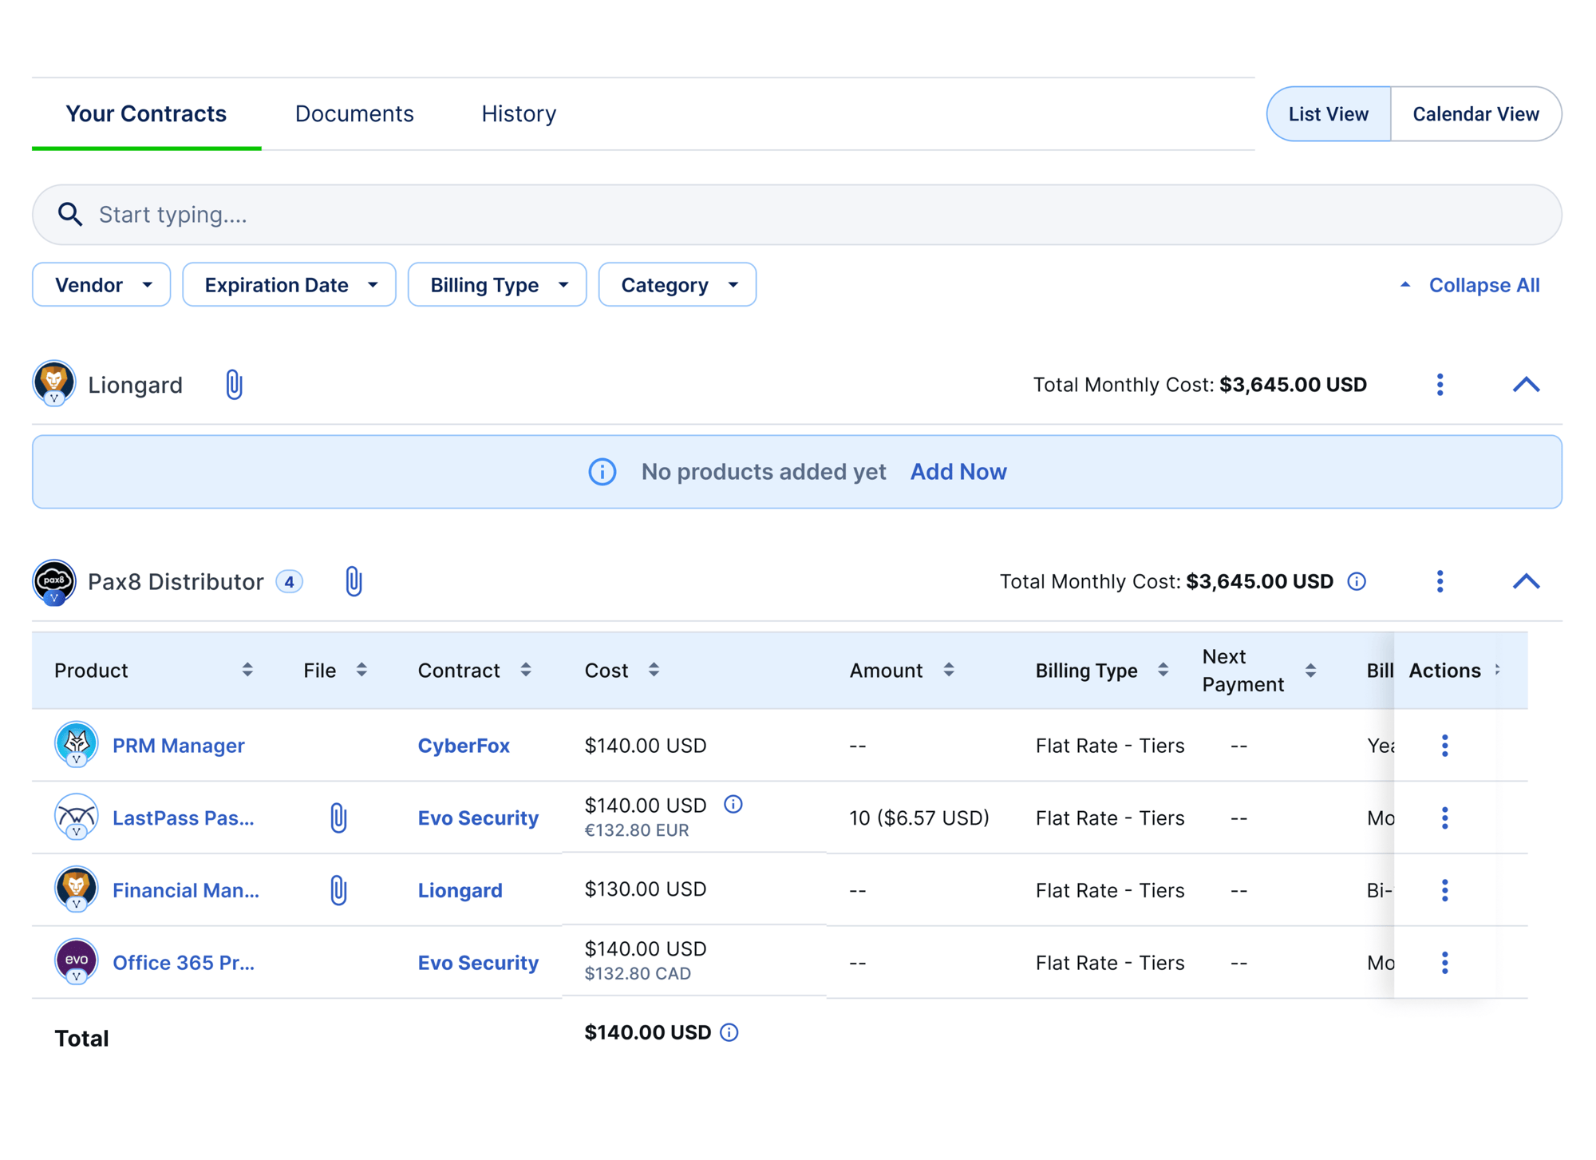Click info icon in No products banner
Image resolution: width=1596 pixels, height=1160 pixels.
pyautogui.click(x=602, y=472)
